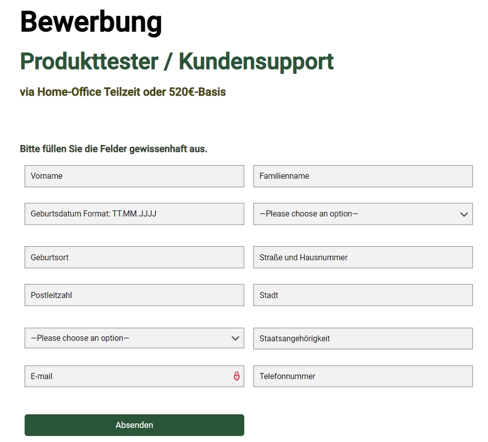Expand the dropdown beside Staatsangehörigkeit field

tap(134, 338)
